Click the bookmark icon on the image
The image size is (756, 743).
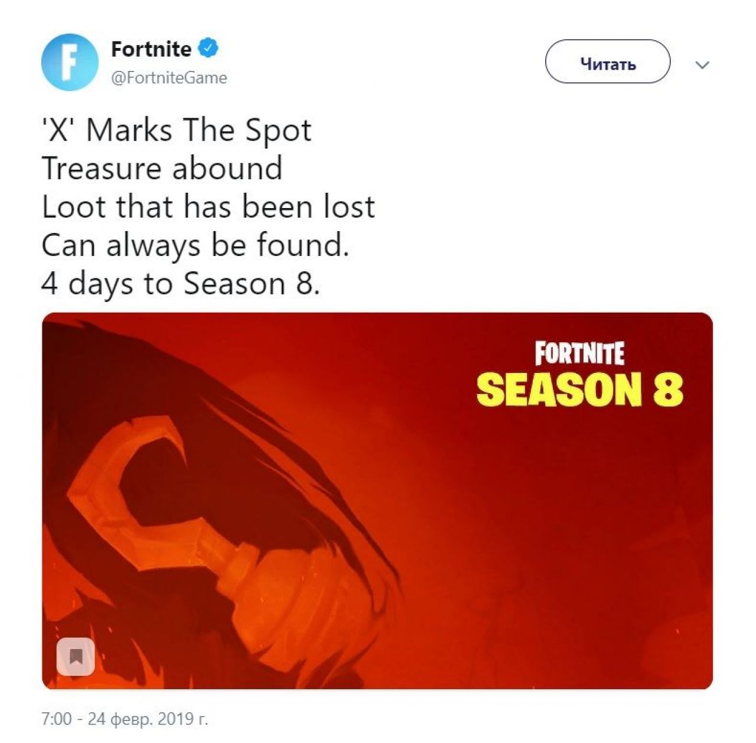coord(76,657)
